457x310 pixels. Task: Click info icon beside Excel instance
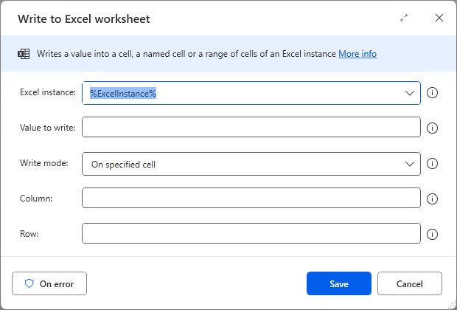click(x=432, y=93)
